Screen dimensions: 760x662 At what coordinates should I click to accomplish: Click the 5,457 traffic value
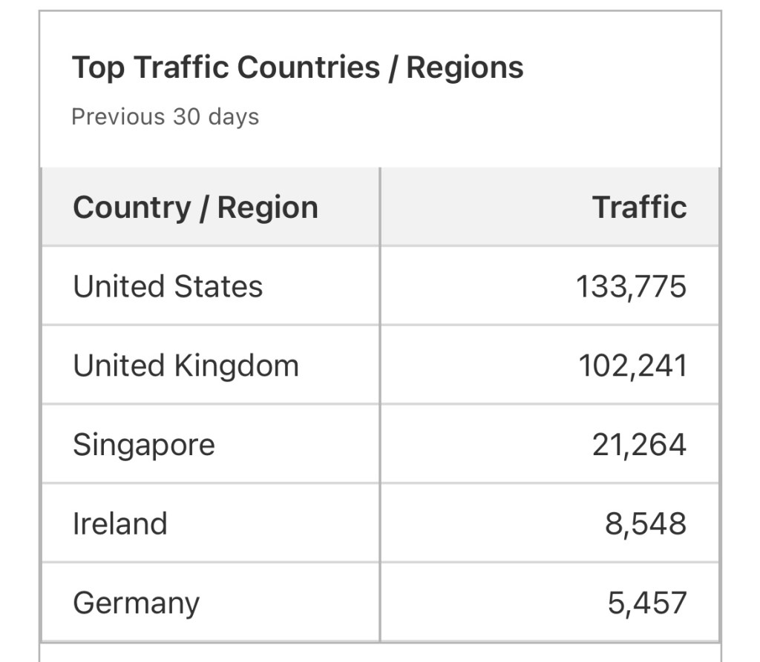pos(647,603)
